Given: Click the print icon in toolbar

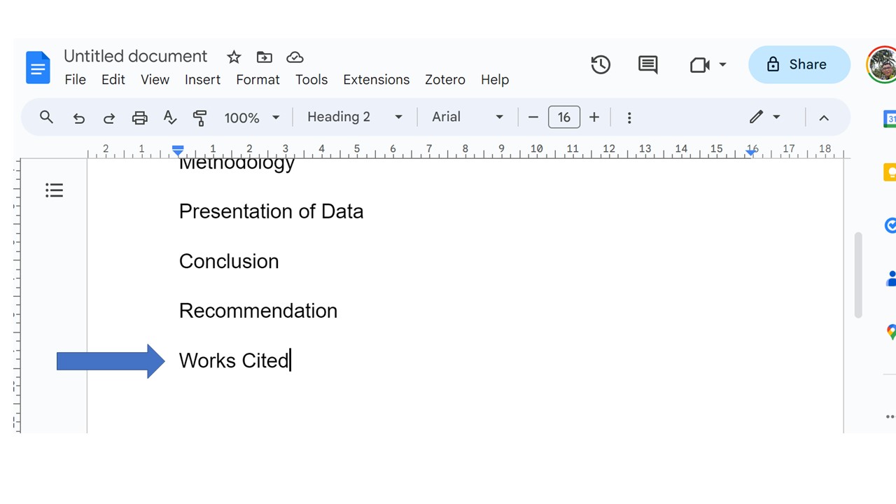Looking at the screenshot, I should tap(140, 118).
